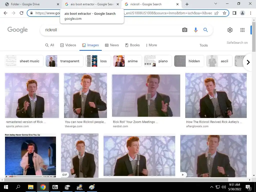This screenshot has height=192, width=256.
Task: Filter images by loss chip
Action: (x=98, y=61)
